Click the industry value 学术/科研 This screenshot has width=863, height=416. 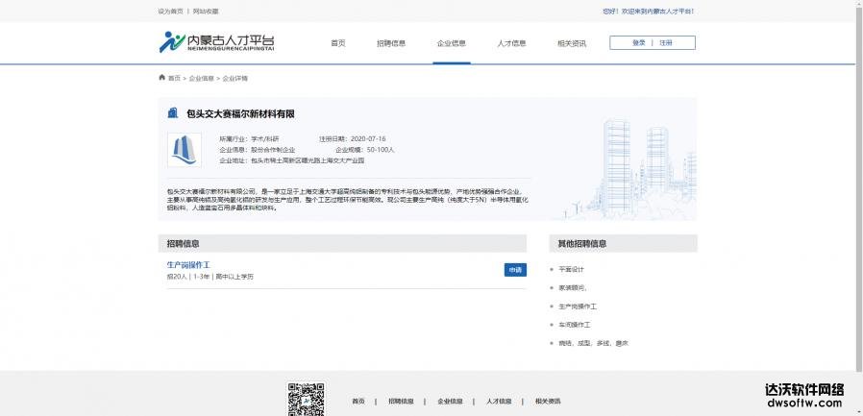point(265,138)
